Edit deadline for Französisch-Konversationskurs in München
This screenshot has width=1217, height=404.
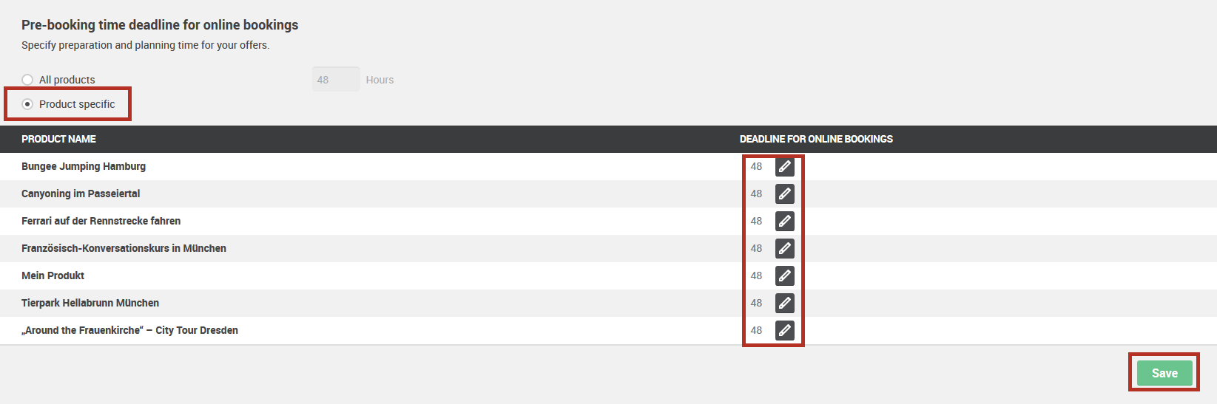(784, 248)
